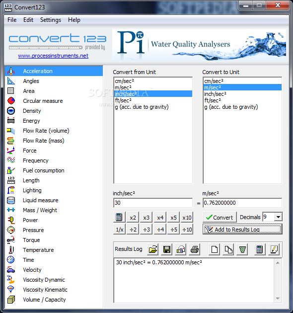Select ft/sec² in Convert from Unit
293x313 pixels.
pos(153,100)
